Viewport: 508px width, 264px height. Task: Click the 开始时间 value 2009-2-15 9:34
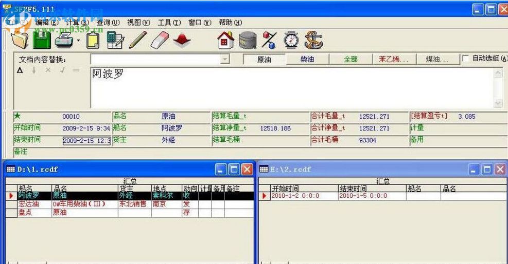[x=86, y=128]
